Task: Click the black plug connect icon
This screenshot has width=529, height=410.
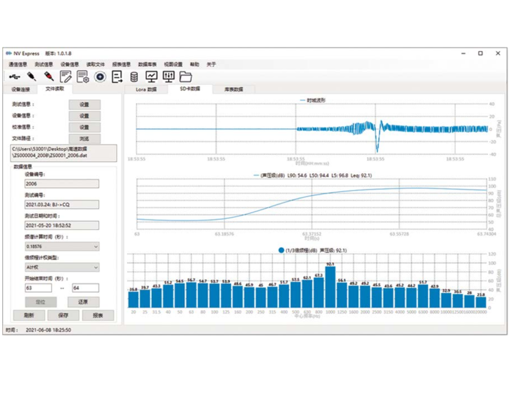Action: pyautogui.click(x=32, y=77)
